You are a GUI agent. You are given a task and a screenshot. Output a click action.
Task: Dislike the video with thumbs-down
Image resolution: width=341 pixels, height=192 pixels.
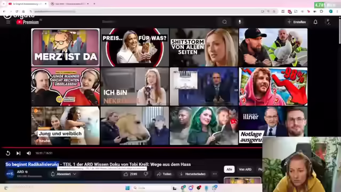coord(146,174)
